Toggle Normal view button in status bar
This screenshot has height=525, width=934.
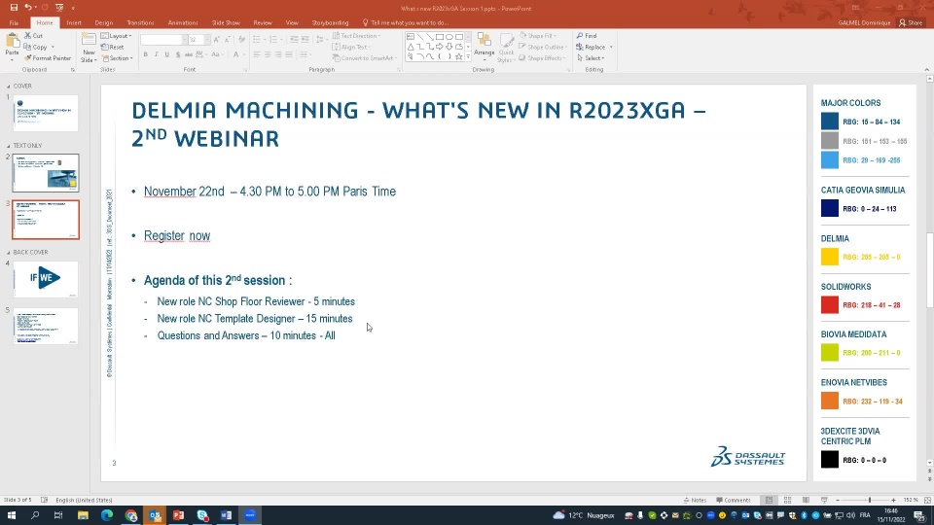coord(769,500)
